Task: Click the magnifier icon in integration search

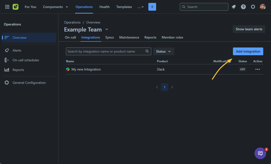Action: click(x=147, y=51)
